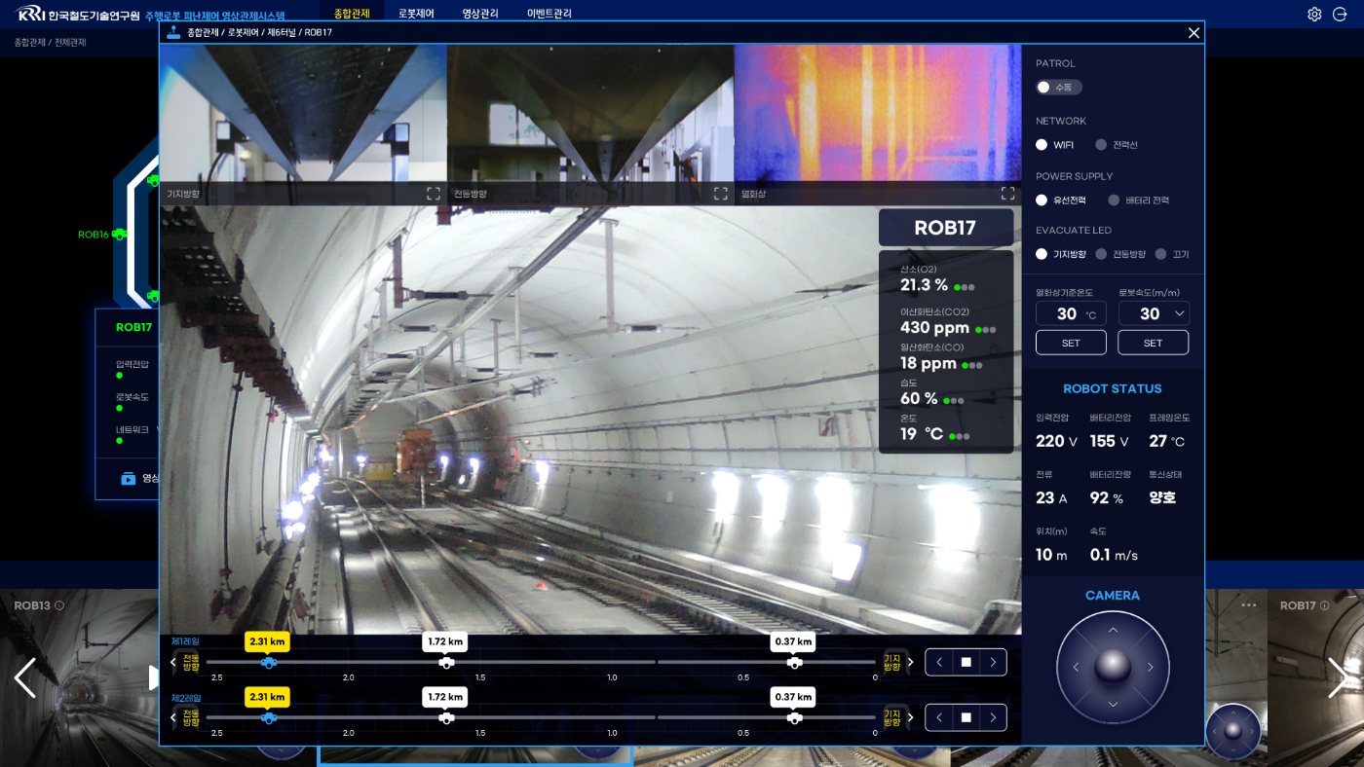Viewport: 1364px width, 767px height.
Task: Click the next arrow of the background video carousel
Action: coord(1340,677)
